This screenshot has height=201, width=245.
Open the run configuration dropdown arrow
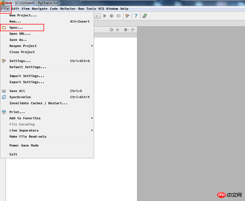point(97,16)
